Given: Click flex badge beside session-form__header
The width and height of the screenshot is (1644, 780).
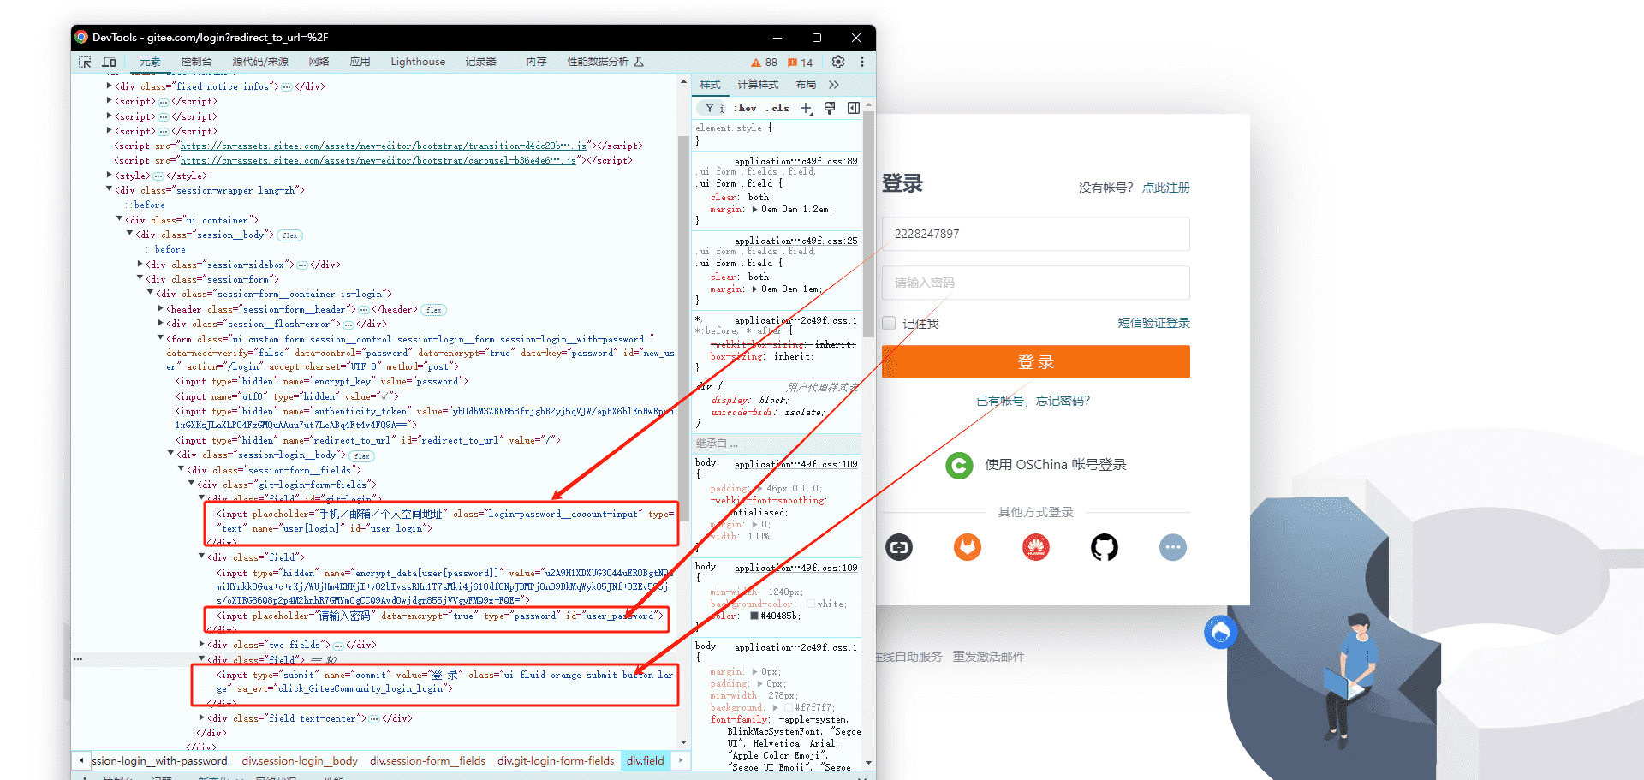Looking at the screenshot, I should point(434,310).
